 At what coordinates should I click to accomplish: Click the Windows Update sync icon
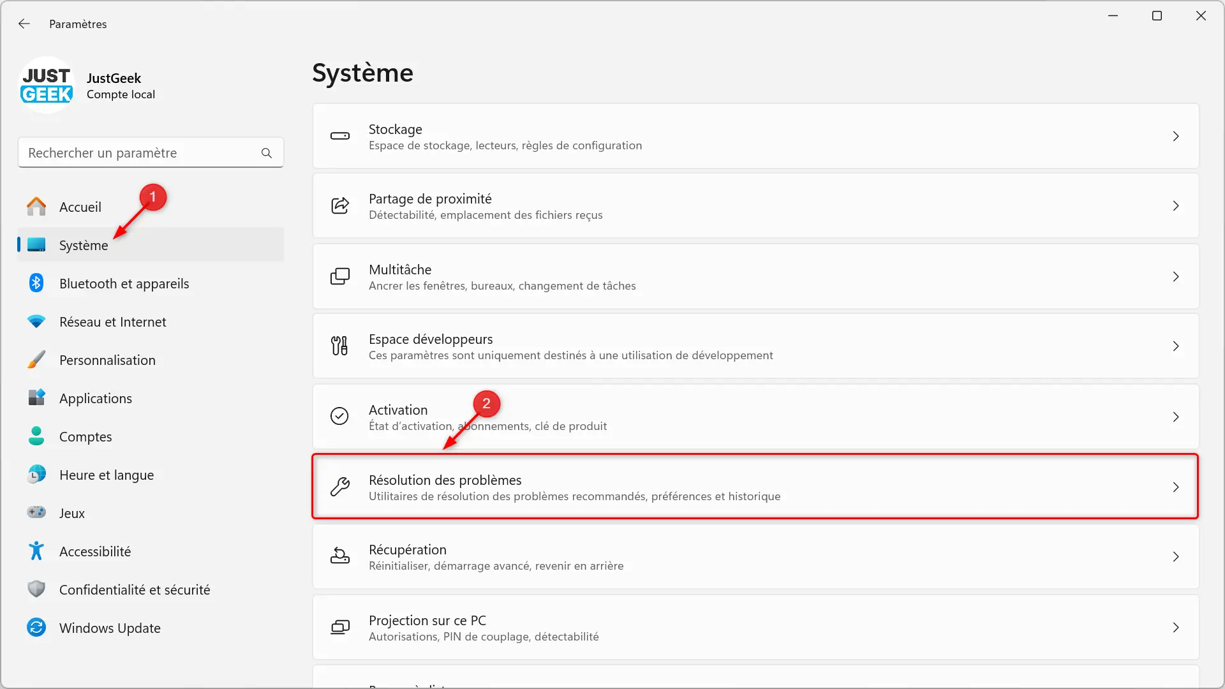36,628
